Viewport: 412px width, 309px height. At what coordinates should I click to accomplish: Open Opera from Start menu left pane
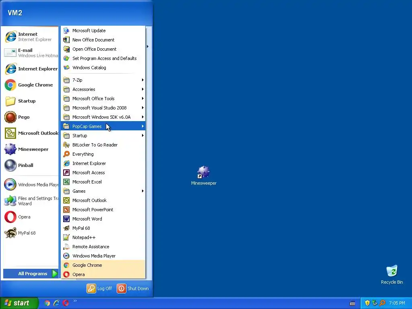[x=31, y=217]
